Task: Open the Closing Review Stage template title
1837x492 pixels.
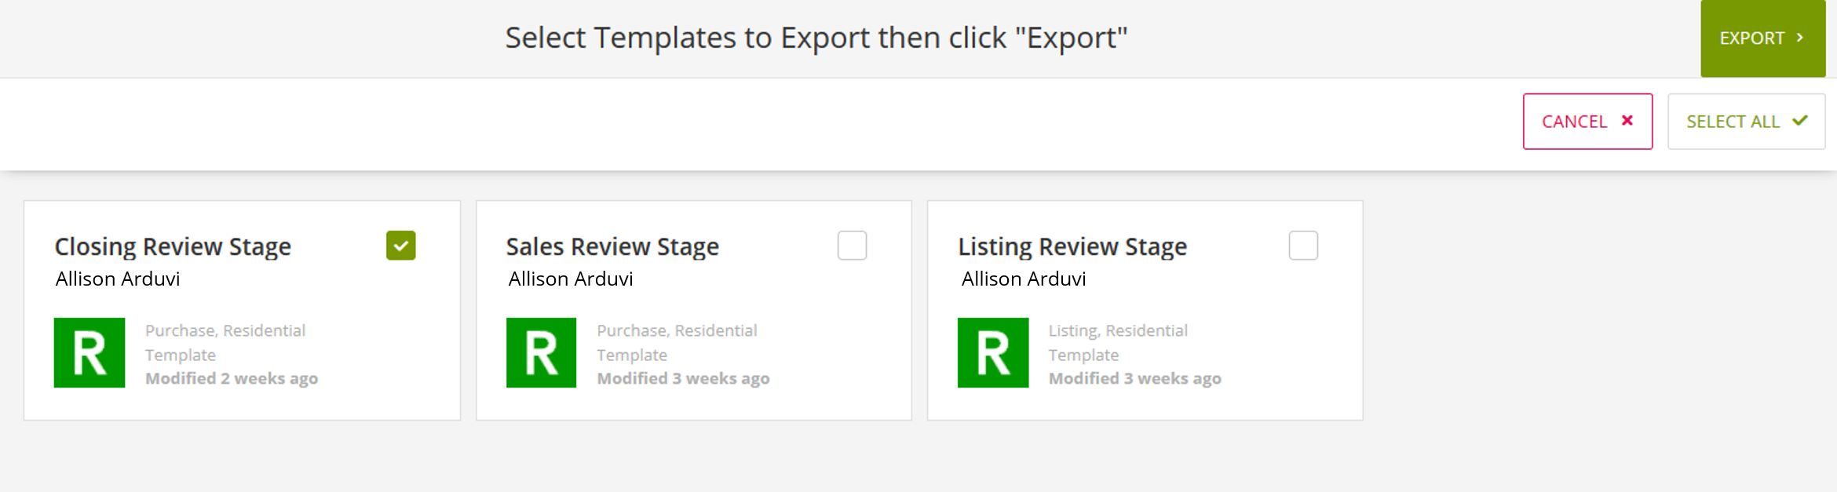Action: [x=173, y=246]
